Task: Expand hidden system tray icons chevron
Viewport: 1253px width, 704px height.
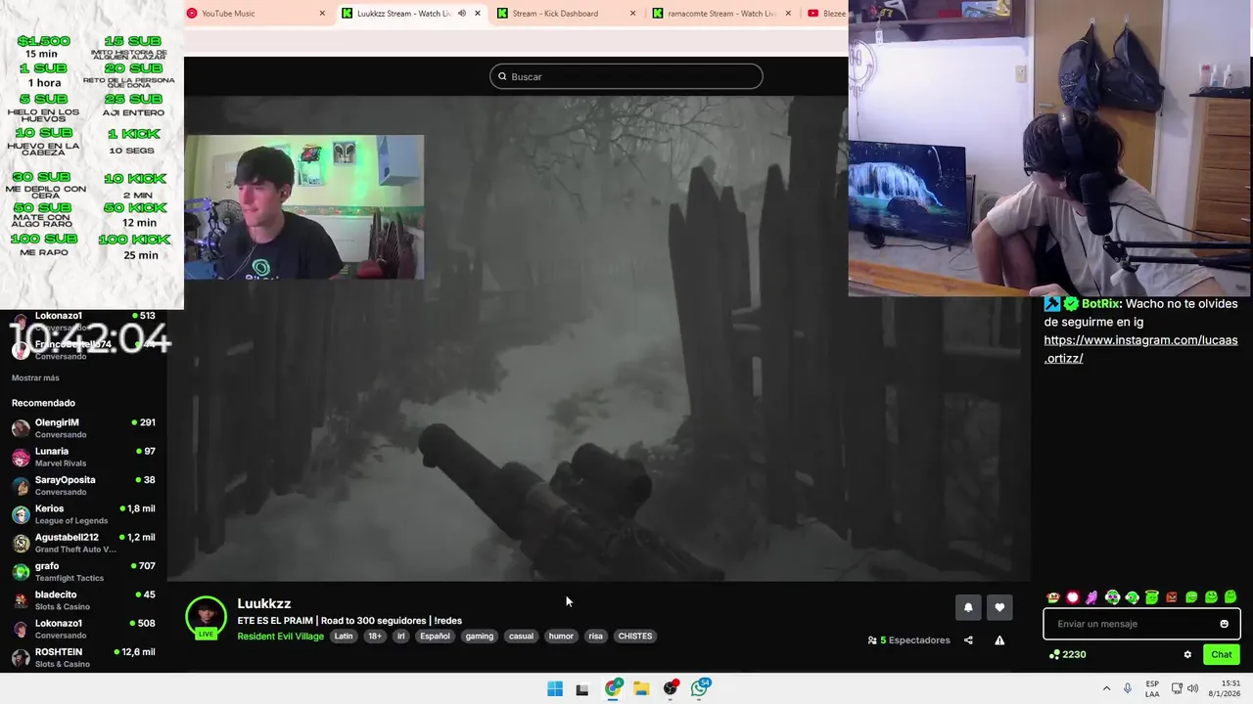Action: click(1106, 688)
